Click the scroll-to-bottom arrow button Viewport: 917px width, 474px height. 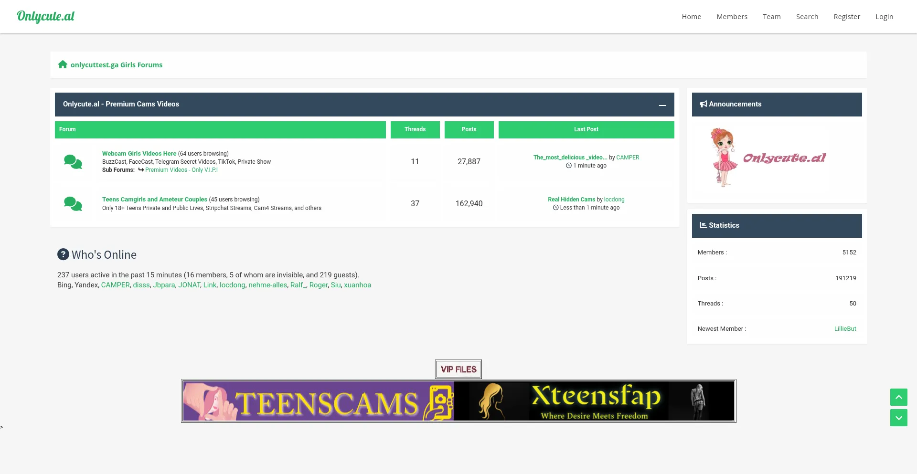click(x=898, y=418)
